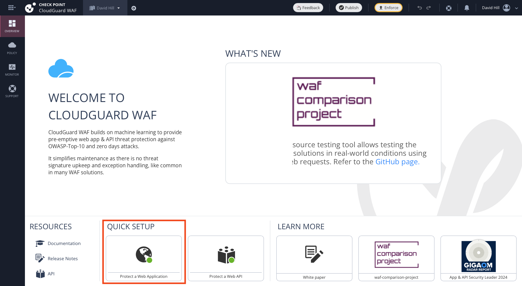Click the Enforce button
This screenshot has width=522, height=286.
(388, 8)
